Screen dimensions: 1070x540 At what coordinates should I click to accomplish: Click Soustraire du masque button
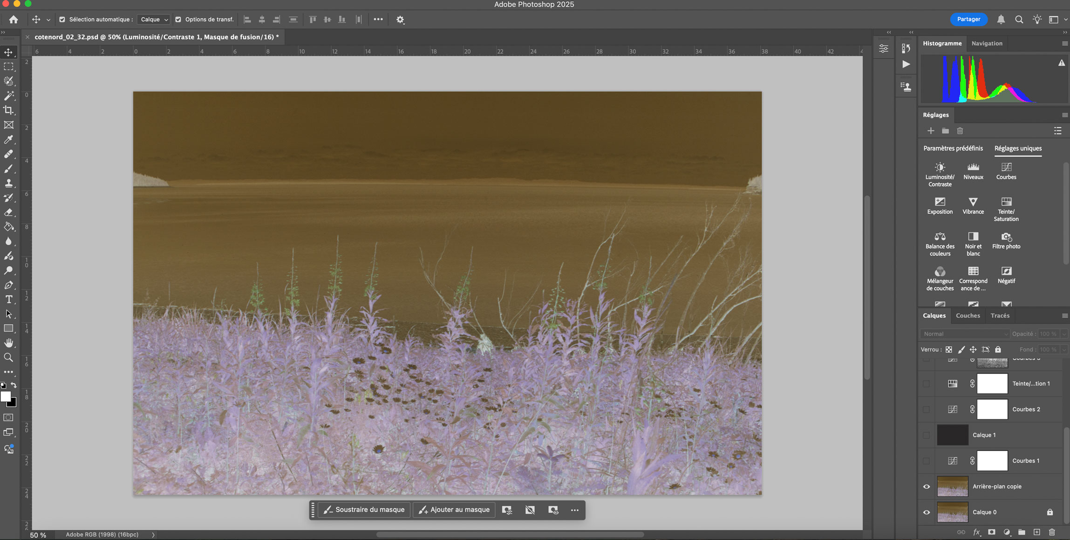coord(364,510)
